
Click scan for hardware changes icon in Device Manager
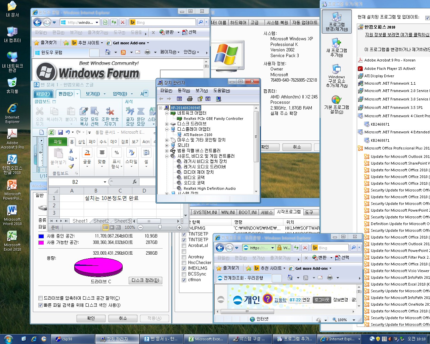point(218,99)
